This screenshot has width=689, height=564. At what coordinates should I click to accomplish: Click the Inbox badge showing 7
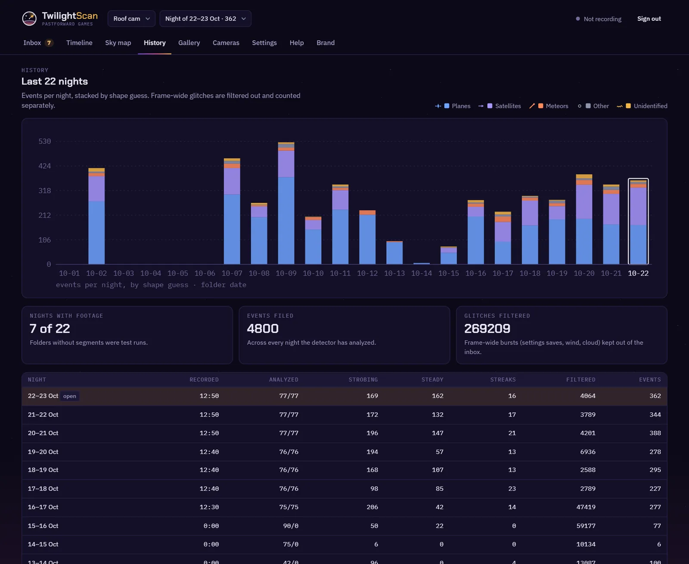(x=49, y=43)
